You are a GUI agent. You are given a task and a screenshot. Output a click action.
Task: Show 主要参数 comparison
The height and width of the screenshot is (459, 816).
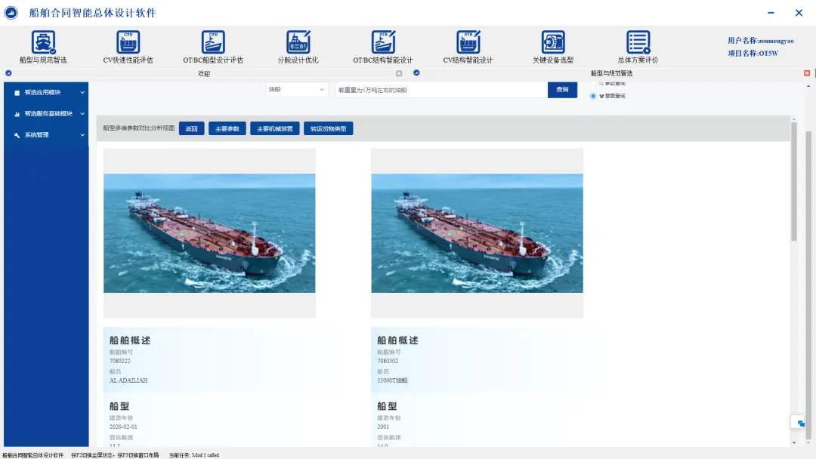tap(227, 129)
